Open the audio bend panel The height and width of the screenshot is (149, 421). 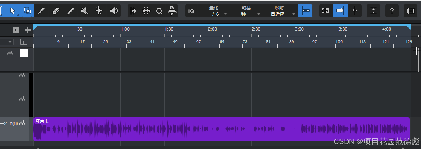pyautogui.click(x=147, y=11)
